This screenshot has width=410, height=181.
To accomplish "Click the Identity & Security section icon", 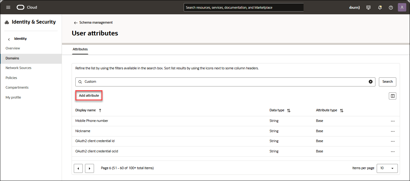I will [x=6, y=22].
